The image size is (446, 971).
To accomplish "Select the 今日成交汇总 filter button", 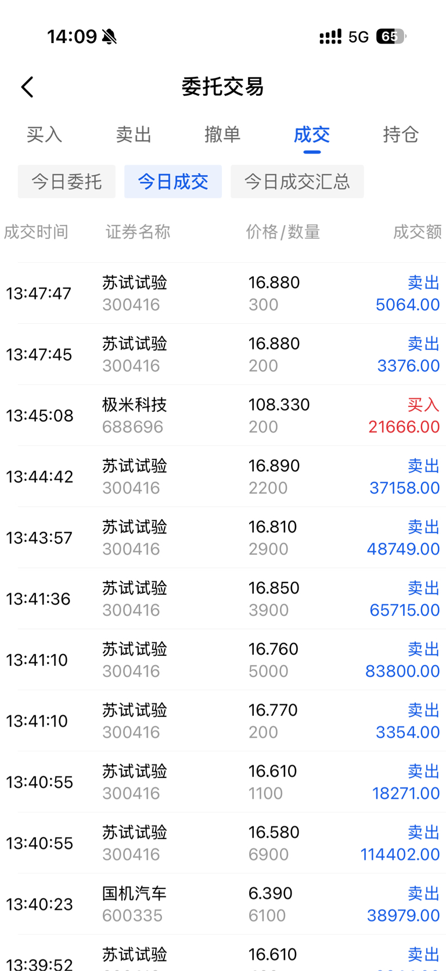I will pos(297,181).
